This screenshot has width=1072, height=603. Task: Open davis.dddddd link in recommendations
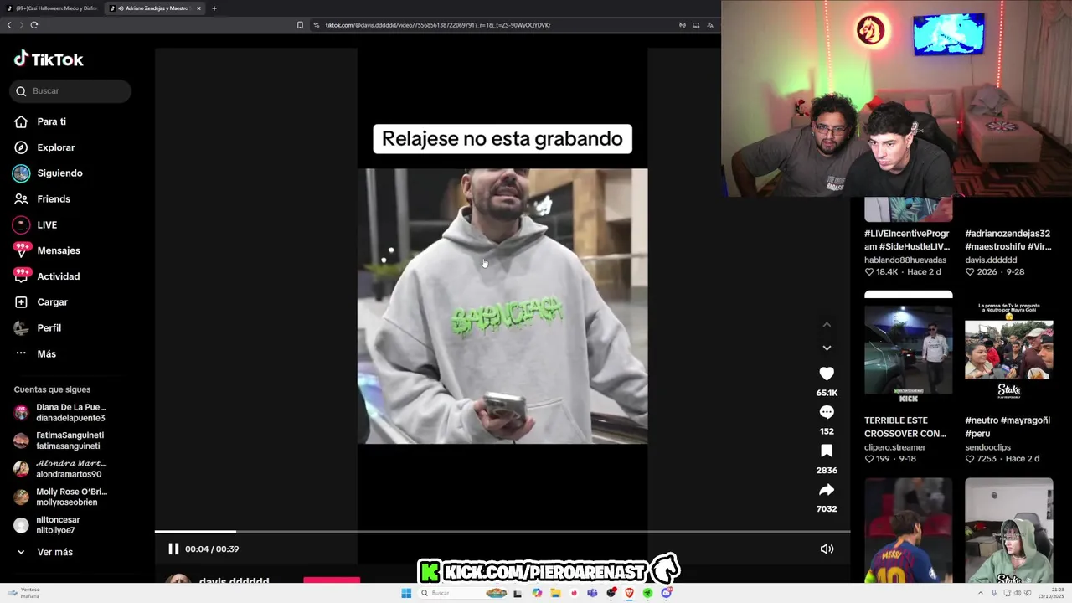(x=991, y=260)
